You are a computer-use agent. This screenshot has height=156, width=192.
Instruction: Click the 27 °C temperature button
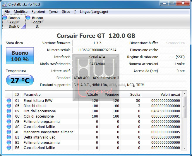click(x=20, y=80)
